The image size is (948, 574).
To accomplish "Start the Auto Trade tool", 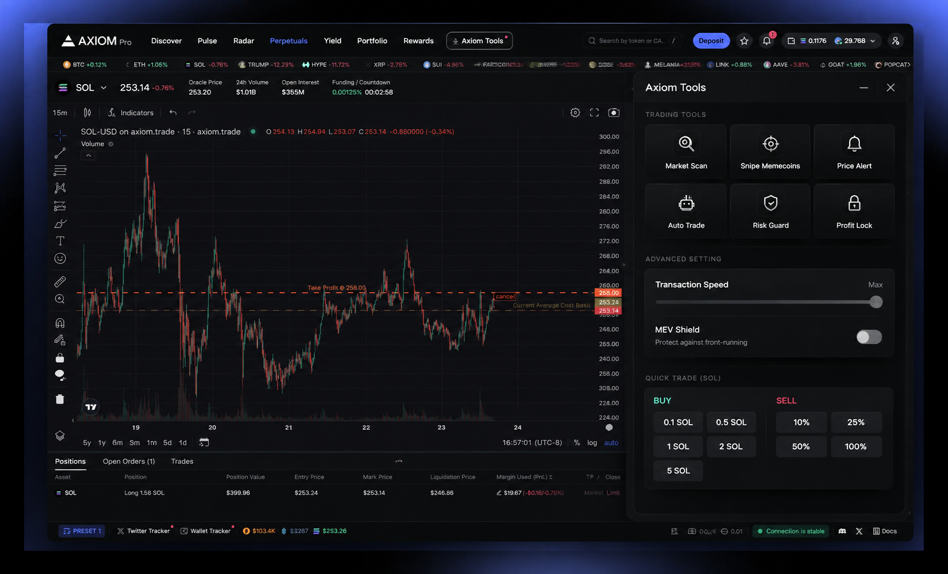I will click(x=686, y=211).
